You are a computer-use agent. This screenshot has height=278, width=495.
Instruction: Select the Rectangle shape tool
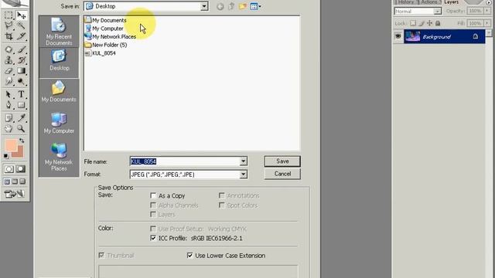point(21,105)
